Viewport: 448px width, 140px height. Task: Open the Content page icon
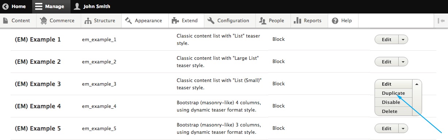(5, 20)
